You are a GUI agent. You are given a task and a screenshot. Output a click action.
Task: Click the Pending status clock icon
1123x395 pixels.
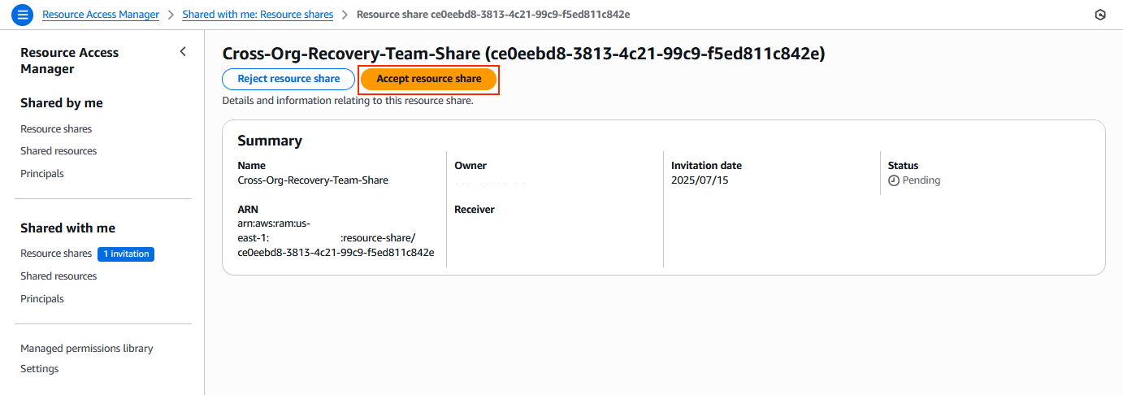[894, 180]
